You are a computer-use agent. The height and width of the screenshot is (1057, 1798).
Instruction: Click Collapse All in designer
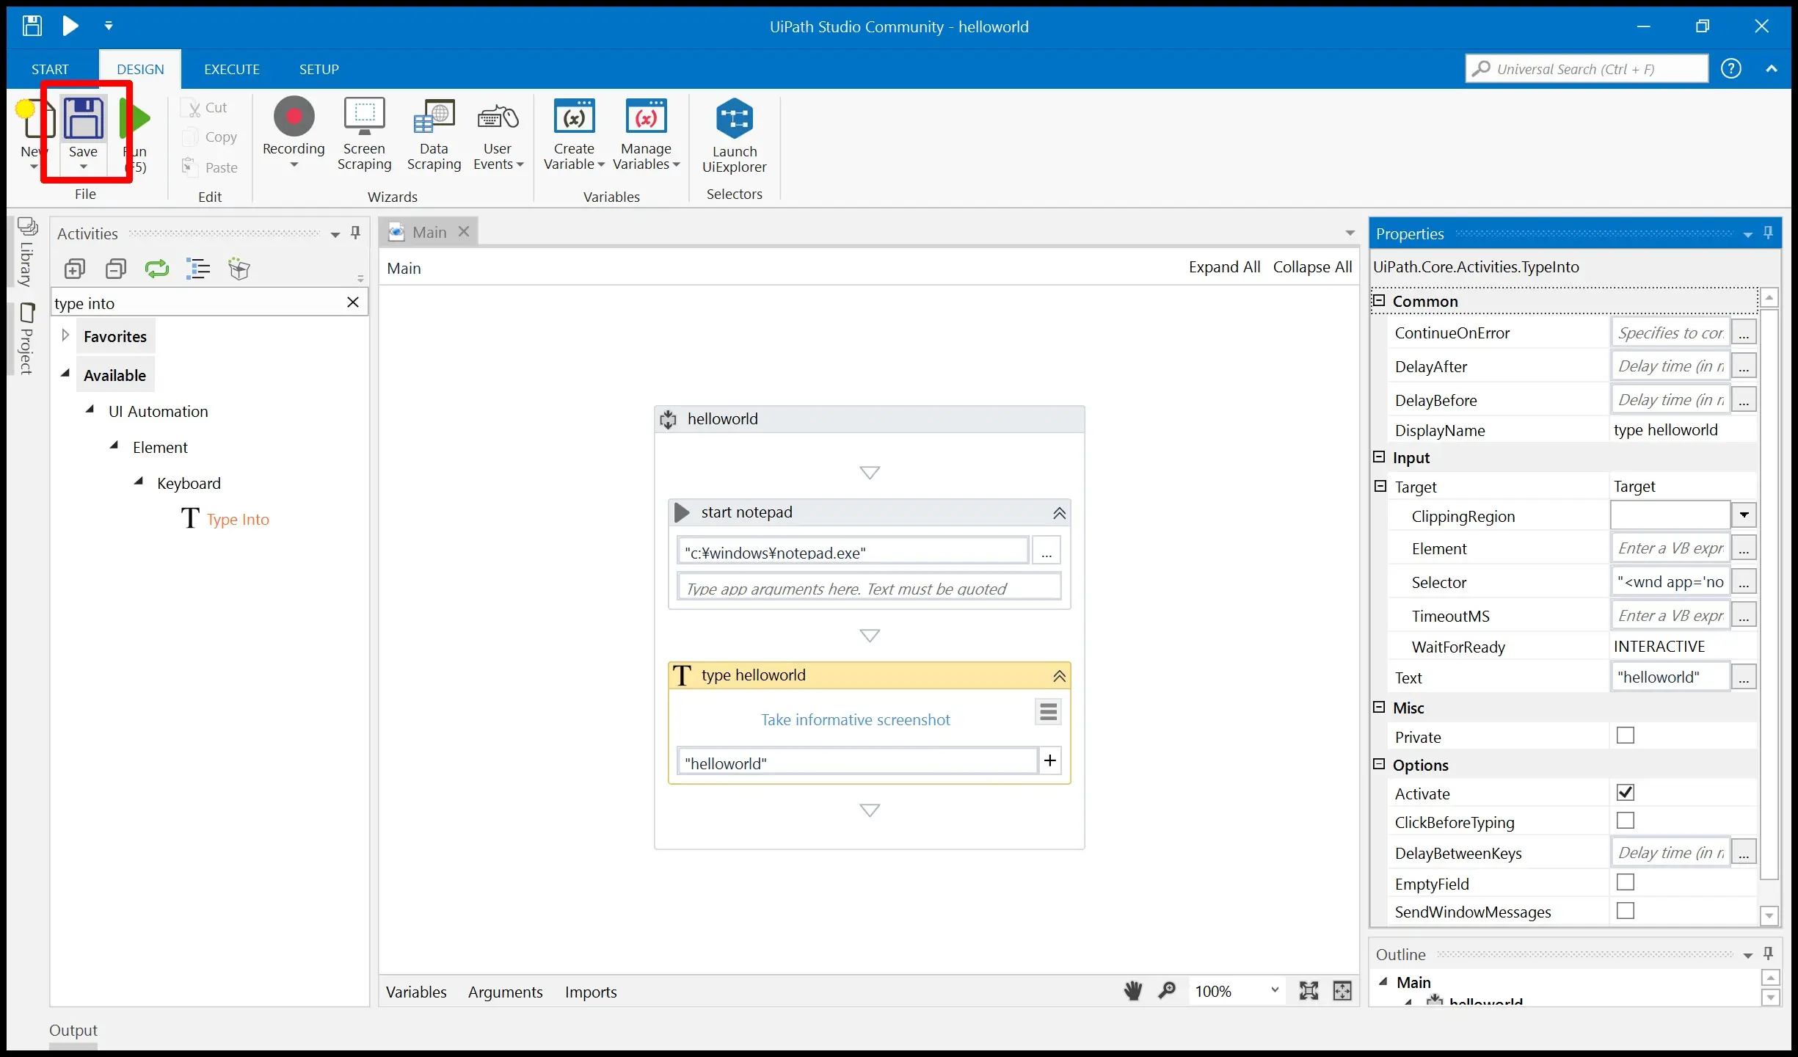click(x=1312, y=267)
